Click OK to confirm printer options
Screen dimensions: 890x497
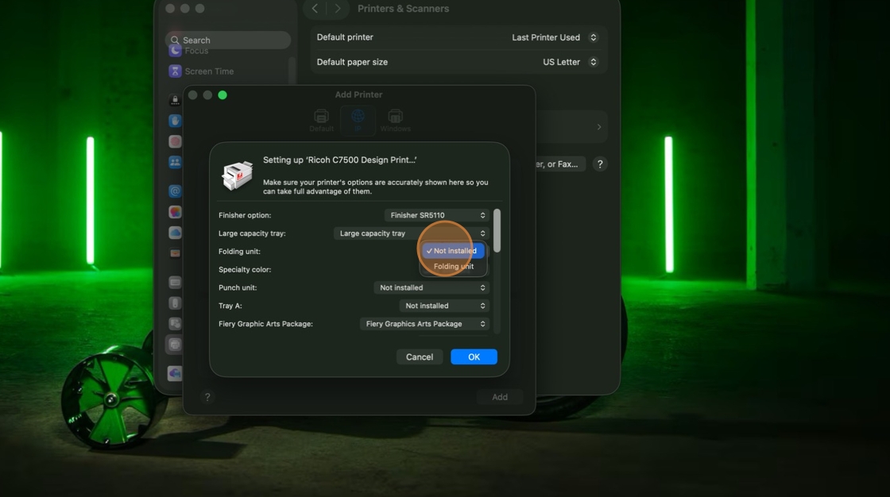point(474,356)
